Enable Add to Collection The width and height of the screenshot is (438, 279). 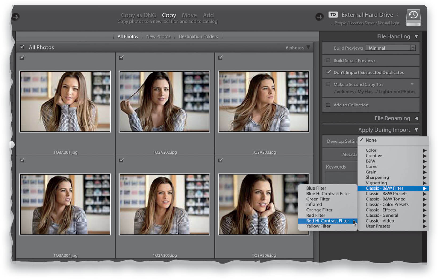(x=328, y=105)
